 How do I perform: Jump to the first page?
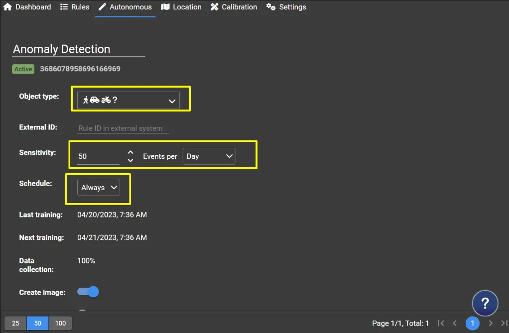[440, 323]
